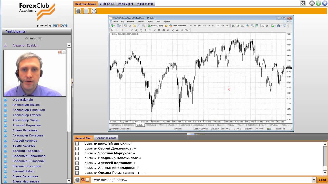Switch to the Video Player tab
Screen dimensions: 328x184
pos(145,4)
